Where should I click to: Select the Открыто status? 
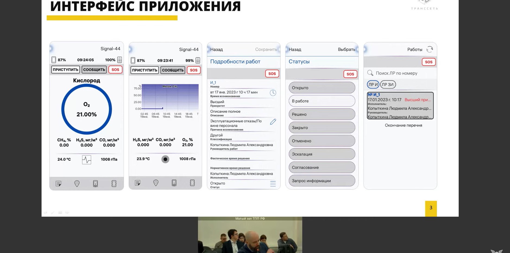[x=322, y=88]
